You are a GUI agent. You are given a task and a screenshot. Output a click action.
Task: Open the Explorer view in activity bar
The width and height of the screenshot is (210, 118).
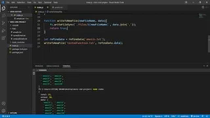click(x=4, y=8)
